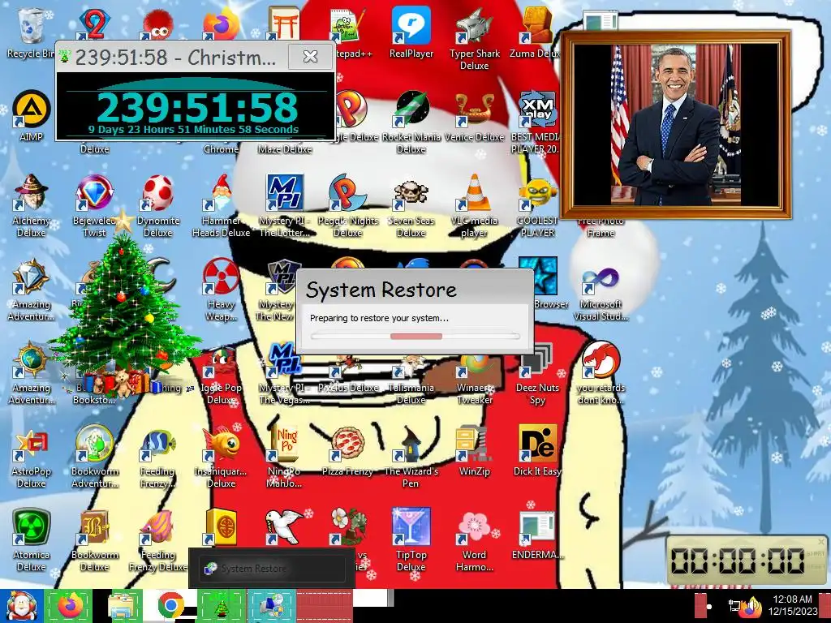Open Mystery PI The Lottery shortcut
The image size is (831, 623).
click(x=285, y=205)
